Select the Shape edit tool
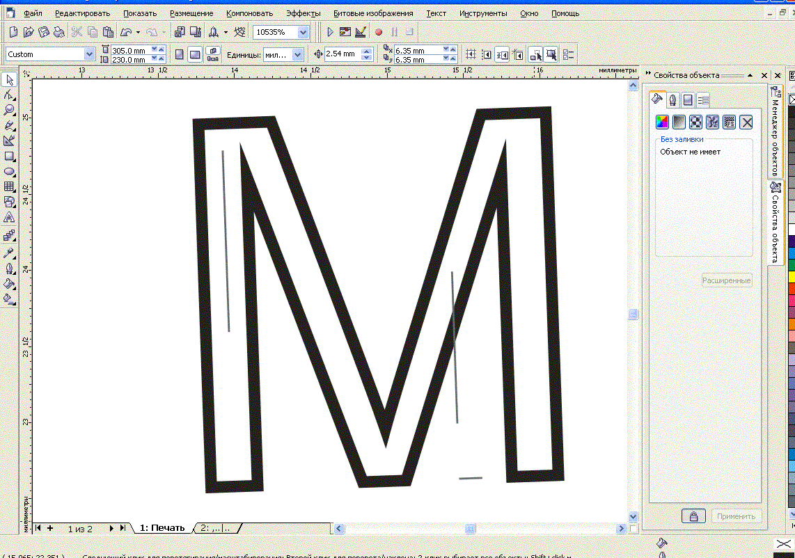This screenshot has height=558, width=795. coord(9,95)
